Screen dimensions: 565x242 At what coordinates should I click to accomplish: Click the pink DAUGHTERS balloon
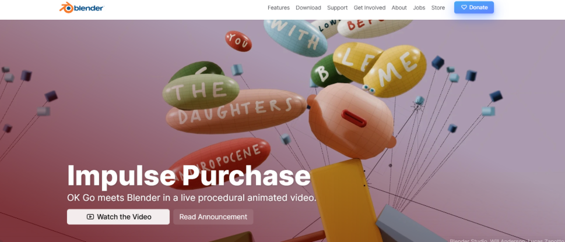(236, 112)
